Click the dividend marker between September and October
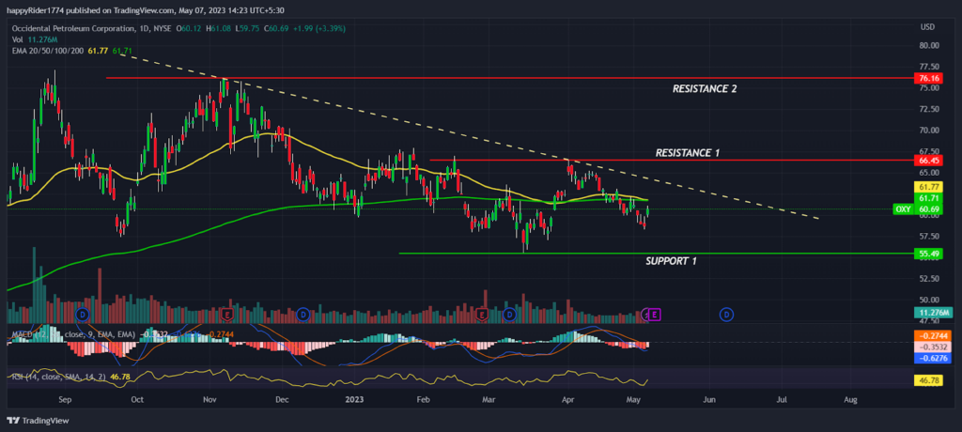 click(x=82, y=315)
